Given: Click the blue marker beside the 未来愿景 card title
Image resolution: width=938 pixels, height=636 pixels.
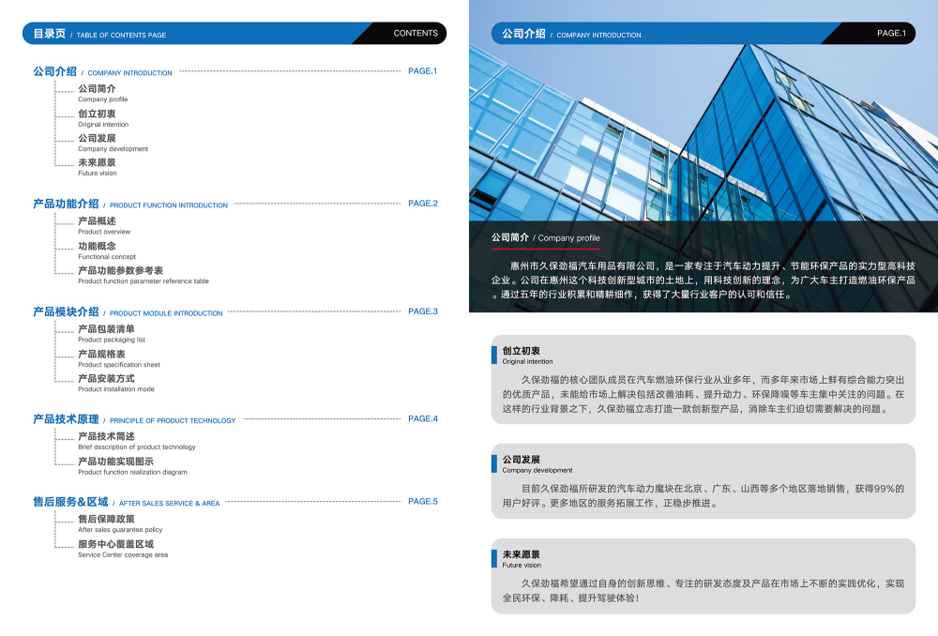Looking at the screenshot, I should pos(494,558).
